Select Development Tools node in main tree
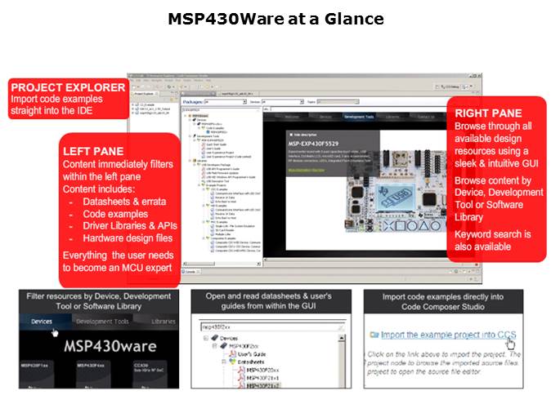 (x=208, y=135)
